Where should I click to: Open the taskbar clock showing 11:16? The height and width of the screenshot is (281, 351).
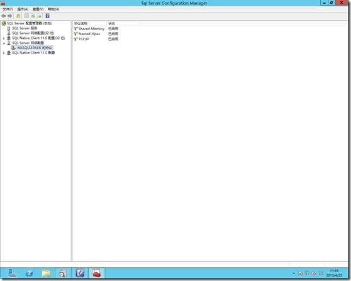tap(334, 273)
